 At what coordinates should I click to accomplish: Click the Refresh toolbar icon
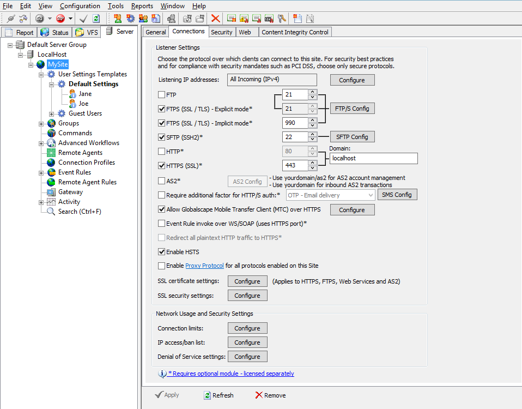coord(95,18)
